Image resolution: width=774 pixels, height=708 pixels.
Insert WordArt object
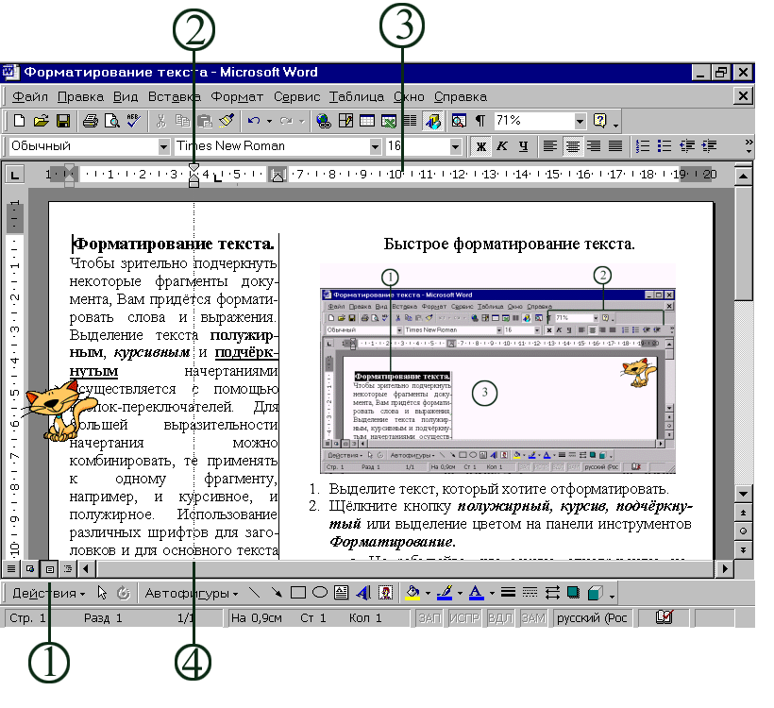tap(362, 593)
